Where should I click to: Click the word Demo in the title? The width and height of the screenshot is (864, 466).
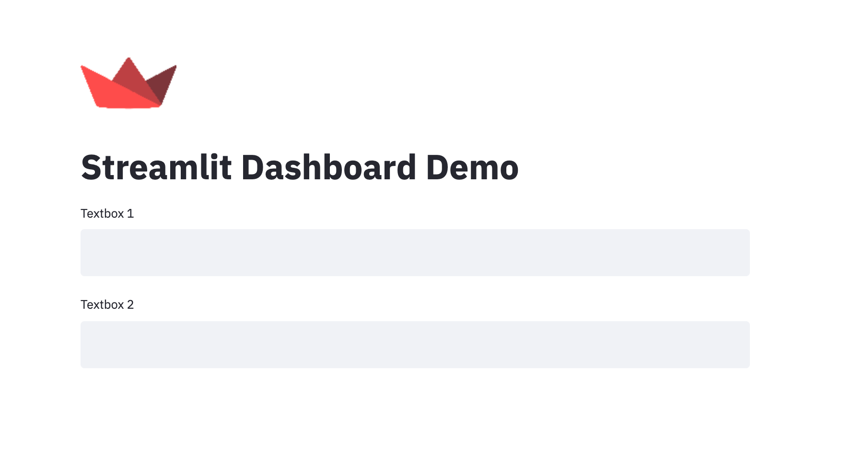tap(472, 167)
